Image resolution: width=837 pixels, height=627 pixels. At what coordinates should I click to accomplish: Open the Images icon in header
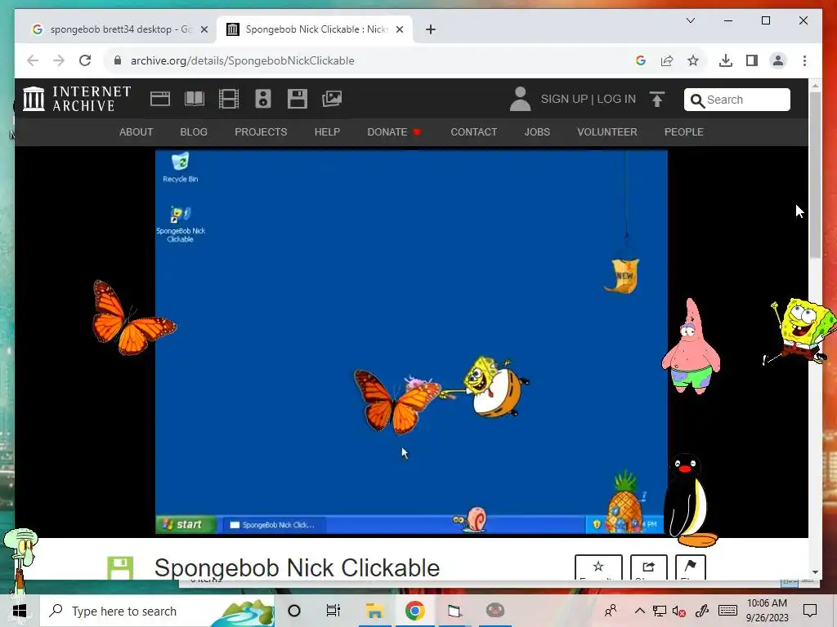point(332,99)
